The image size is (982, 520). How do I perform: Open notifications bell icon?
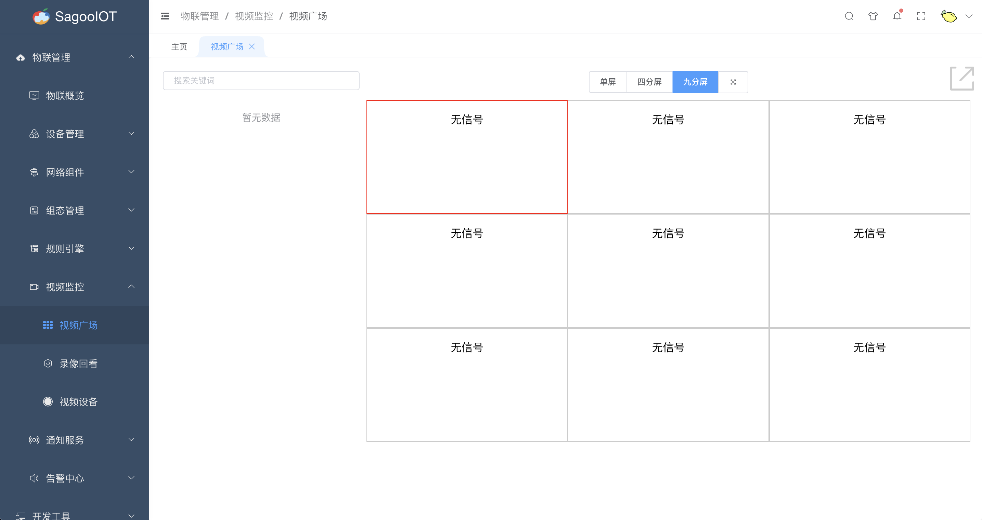897,16
